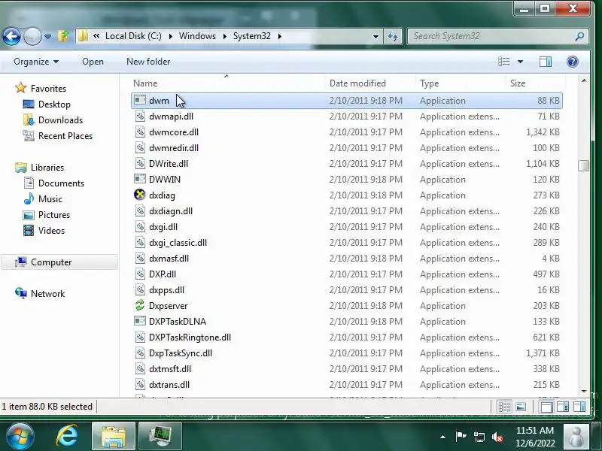Launch Internet Explorer from taskbar
The height and width of the screenshot is (451, 602).
pyautogui.click(x=67, y=437)
